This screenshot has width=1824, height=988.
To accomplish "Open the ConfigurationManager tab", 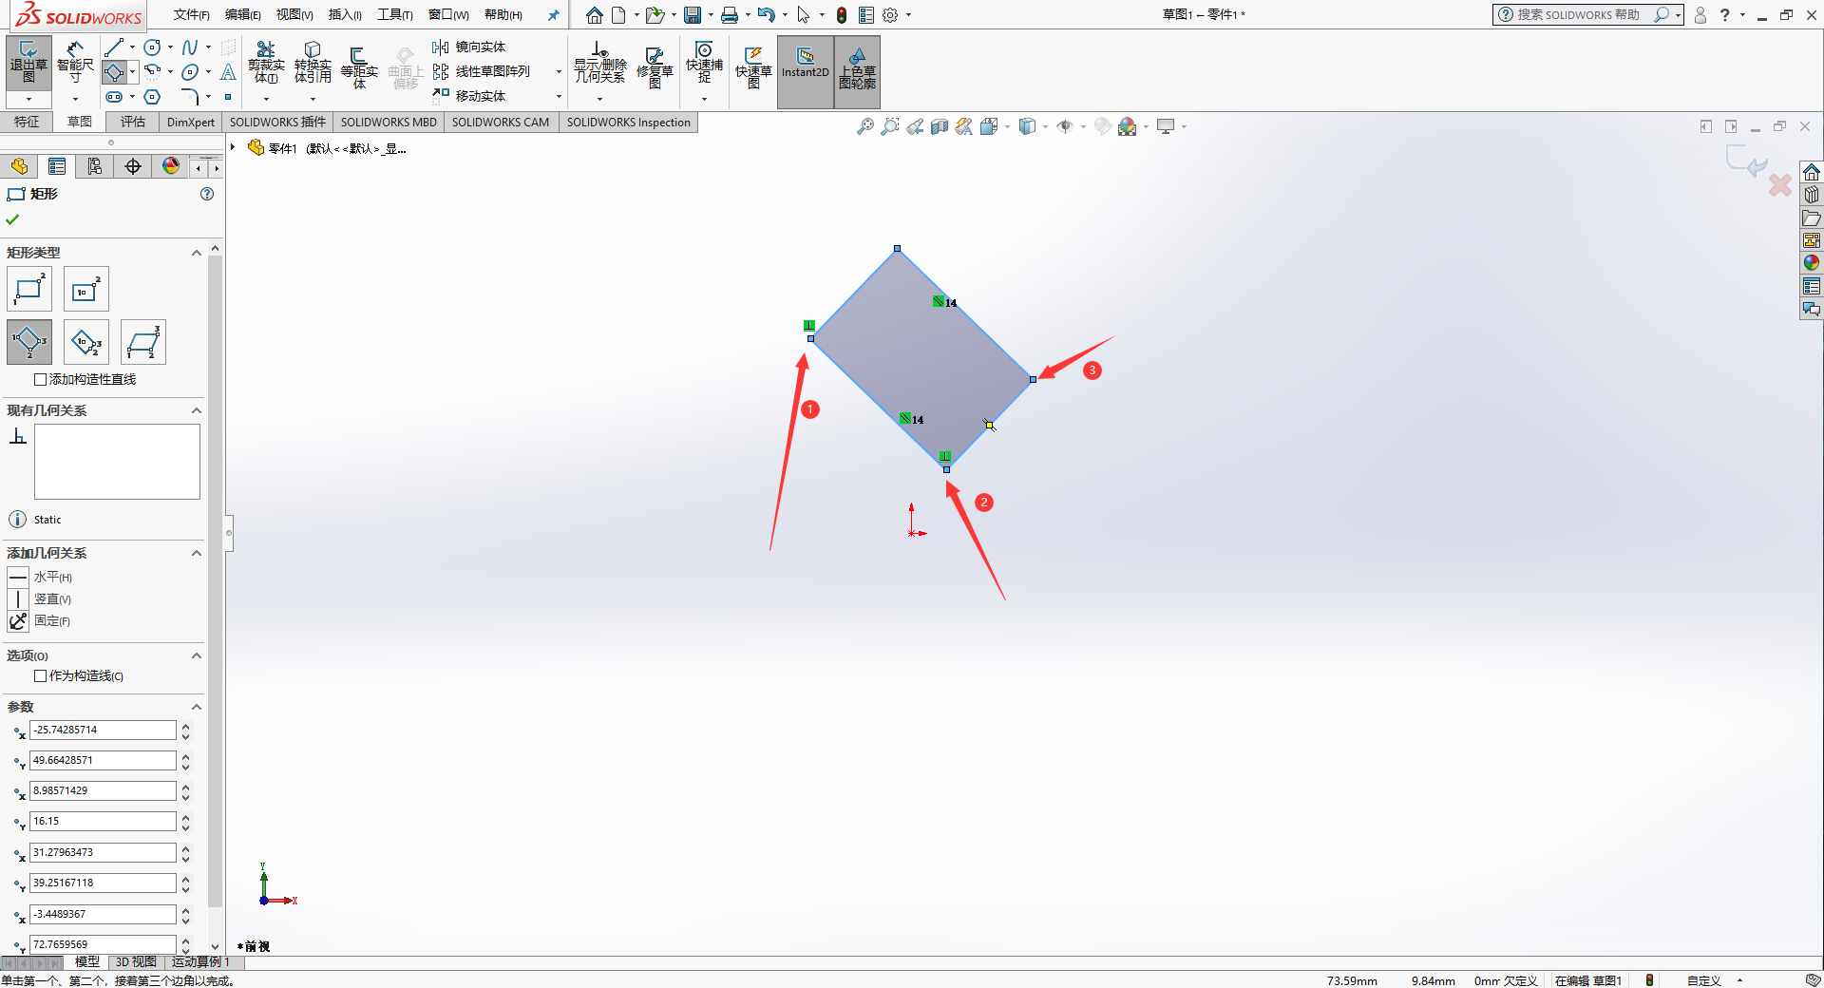I will pos(95,167).
